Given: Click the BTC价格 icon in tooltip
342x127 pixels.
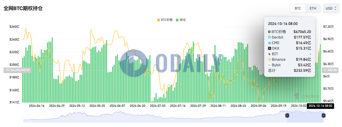Looking at the screenshot, I should click(x=269, y=32).
